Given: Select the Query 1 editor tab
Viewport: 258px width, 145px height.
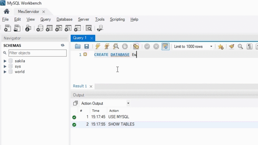Looking at the screenshot, I should pyautogui.click(x=80, y=38).
